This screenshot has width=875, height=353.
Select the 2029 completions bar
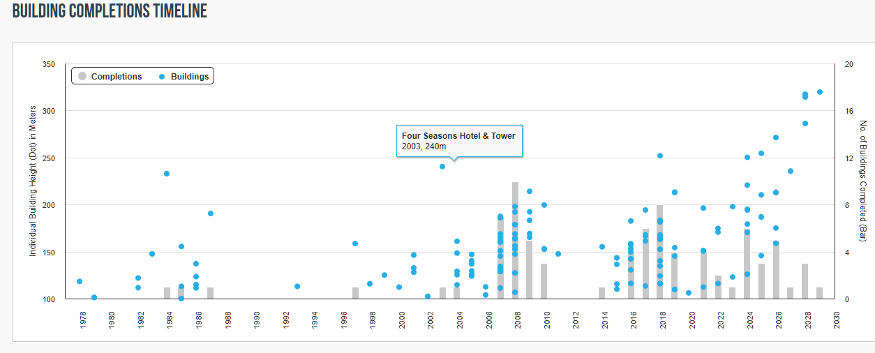point(820,293)
